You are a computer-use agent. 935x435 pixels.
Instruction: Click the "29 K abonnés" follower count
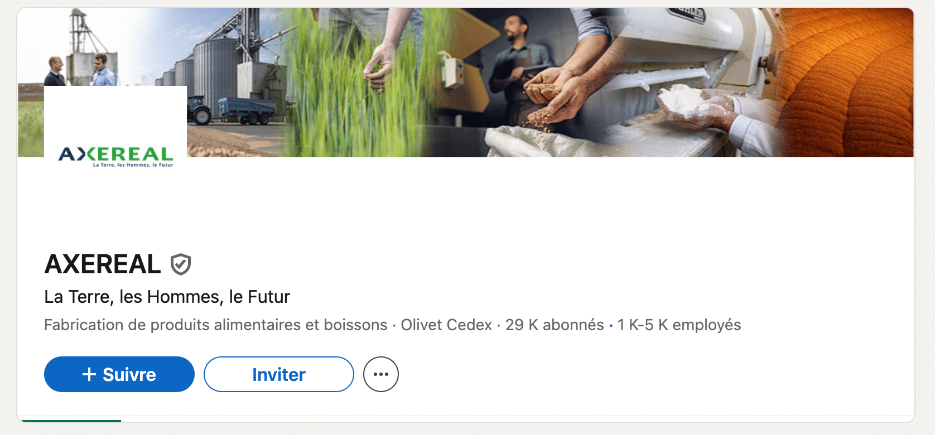coord(555,325)
